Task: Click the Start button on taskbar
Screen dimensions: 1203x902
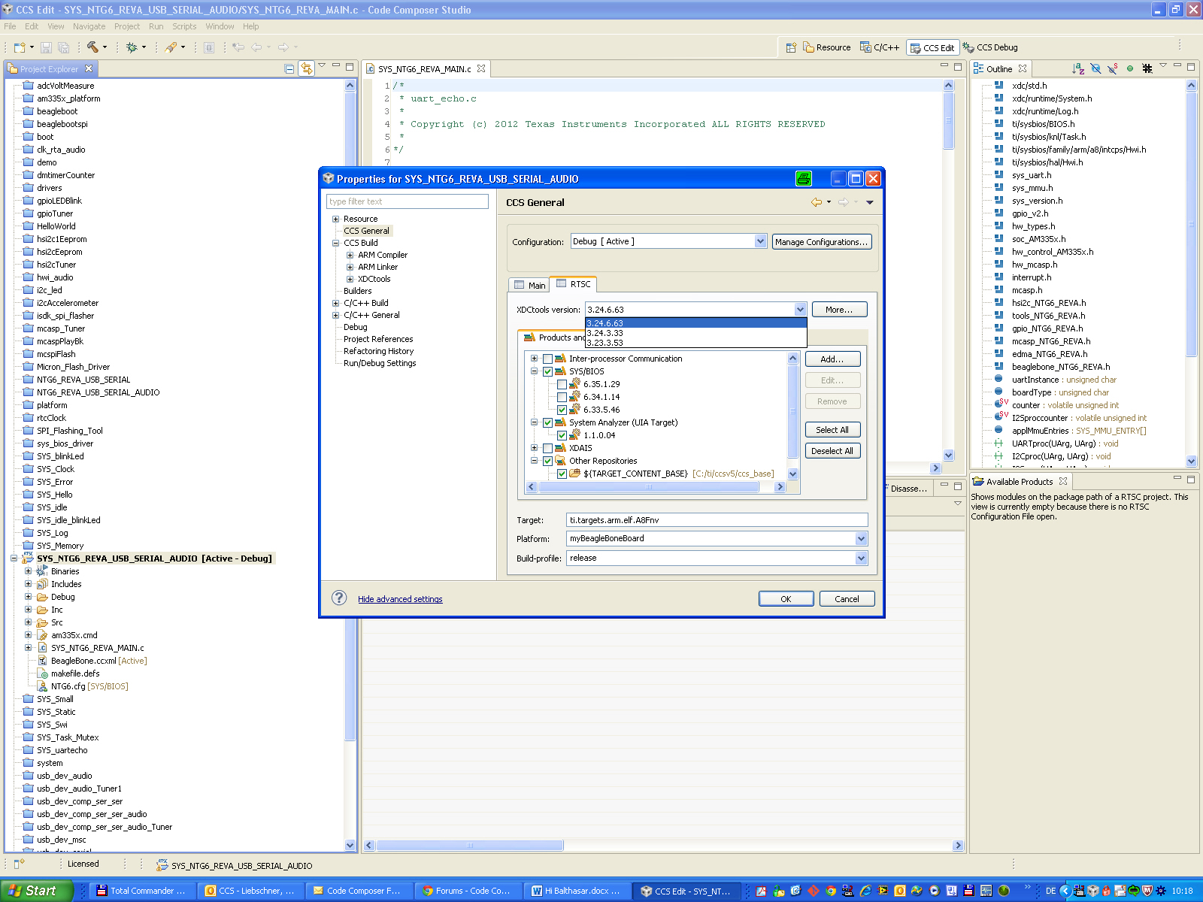Action: 36,891
